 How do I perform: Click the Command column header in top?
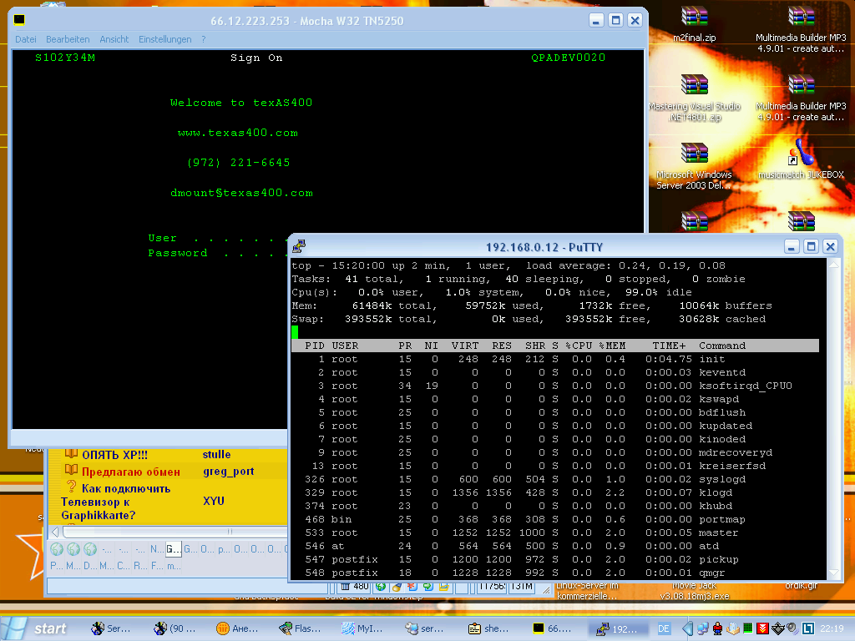tap(722, 346)
